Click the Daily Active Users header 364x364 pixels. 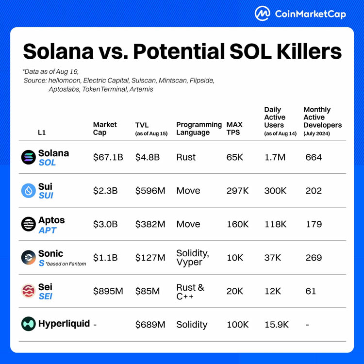pos(280,121)
